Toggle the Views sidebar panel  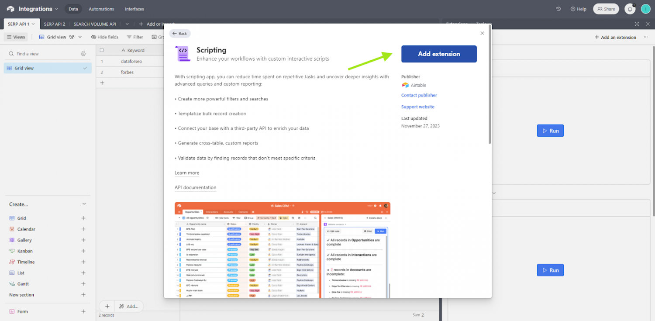coord(16,37)
